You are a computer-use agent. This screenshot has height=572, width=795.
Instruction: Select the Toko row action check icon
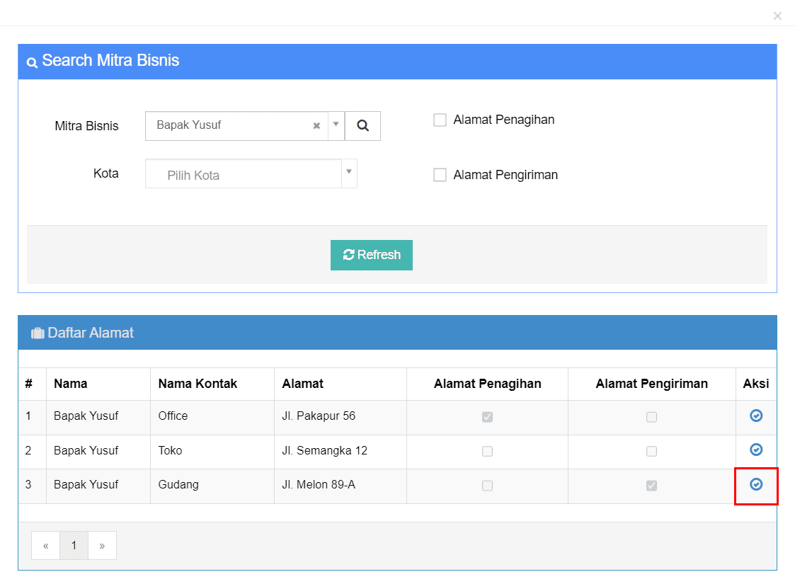coord(756,450)
